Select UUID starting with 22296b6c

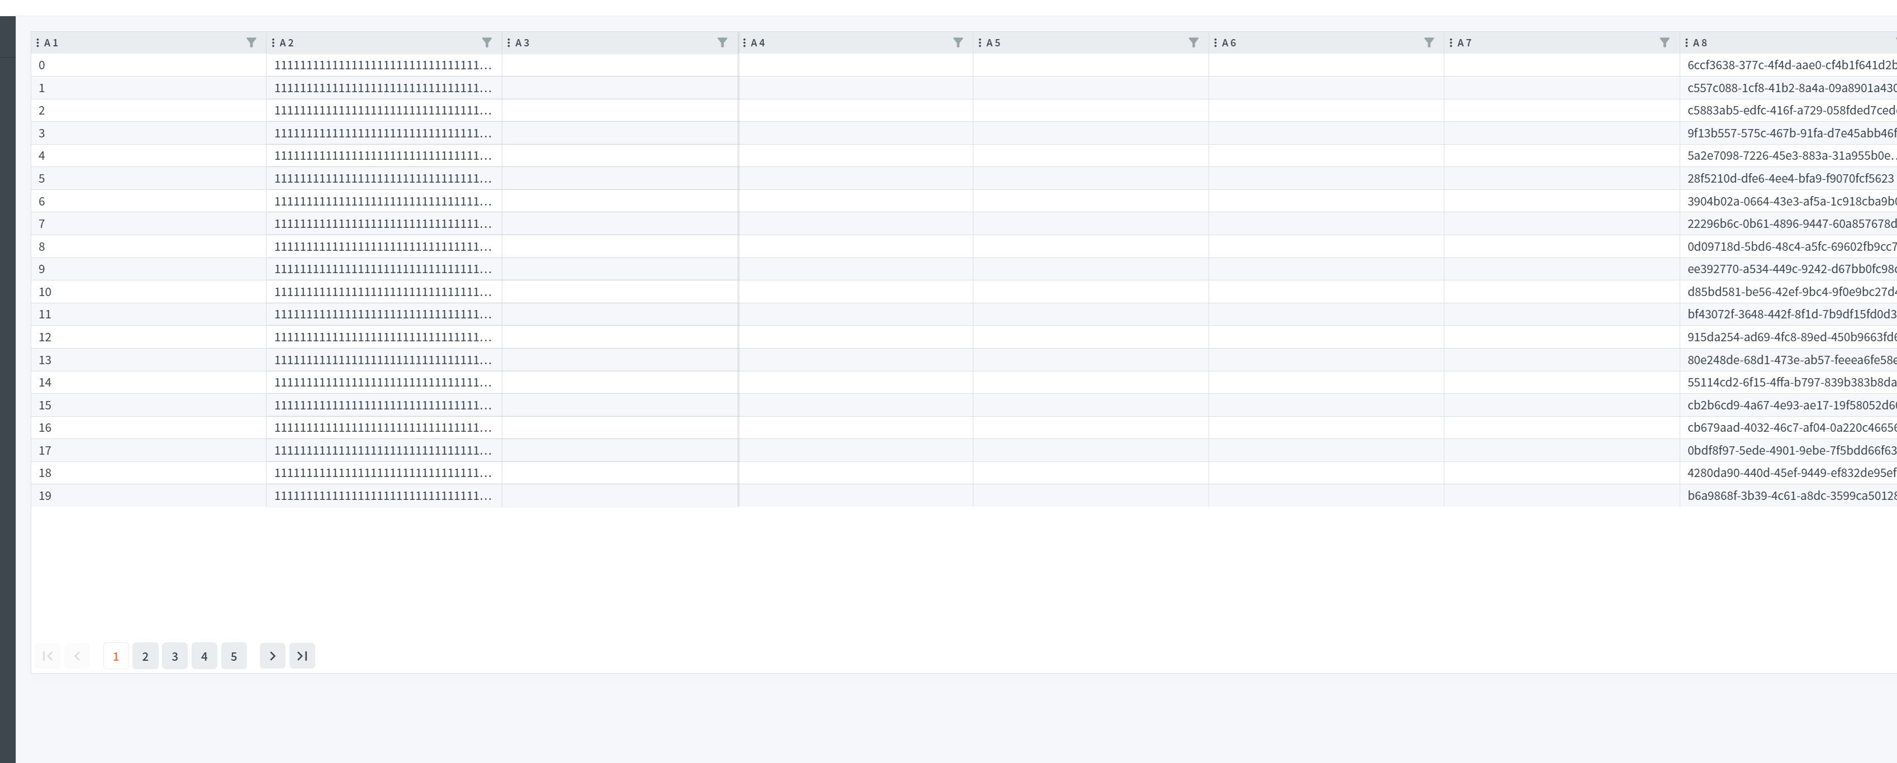point(1792,223)
